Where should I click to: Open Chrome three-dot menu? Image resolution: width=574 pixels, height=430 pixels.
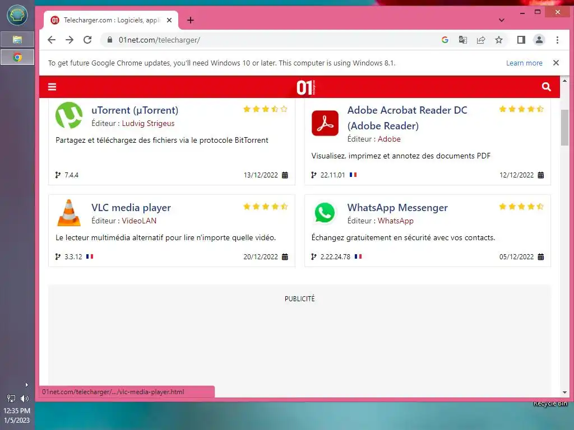coord(557,40)
